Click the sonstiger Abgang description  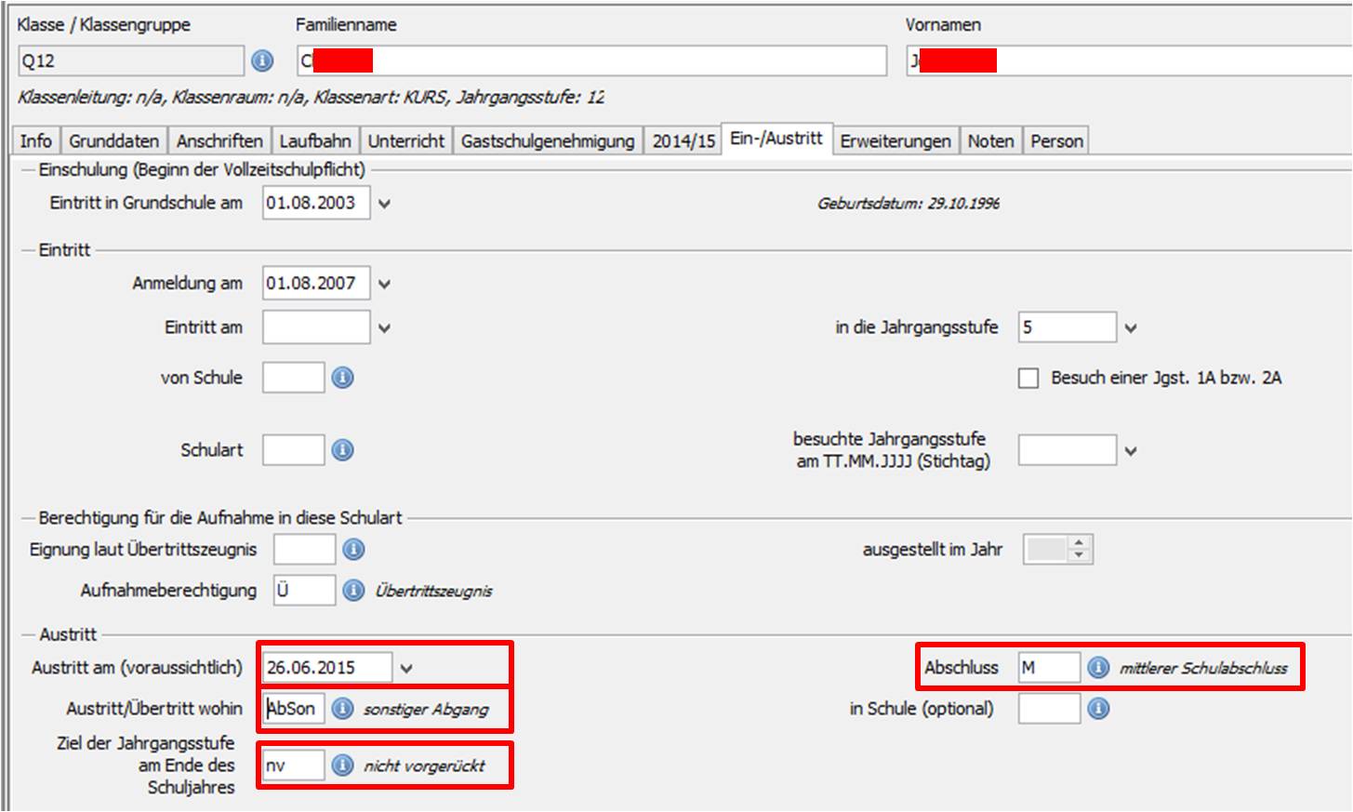coord(426,710)
